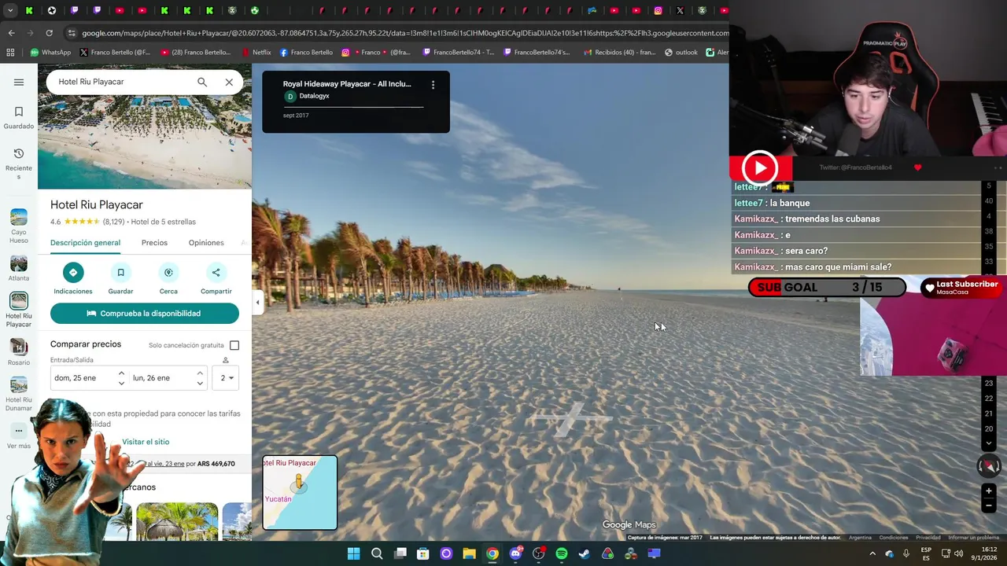Click the Cerca nearby icon
Image resolution: width=1007 pixels, height=566 pixels.
(x=168, y=273)
